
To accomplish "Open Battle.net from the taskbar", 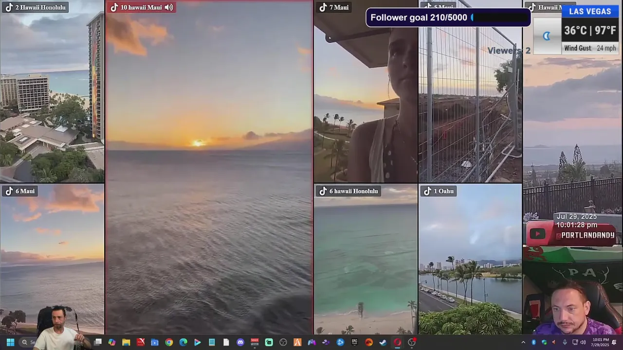I will coord(340,342).
